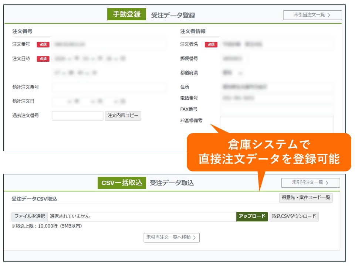Go to 未引当注文一覧へ移動

(172, 238)
